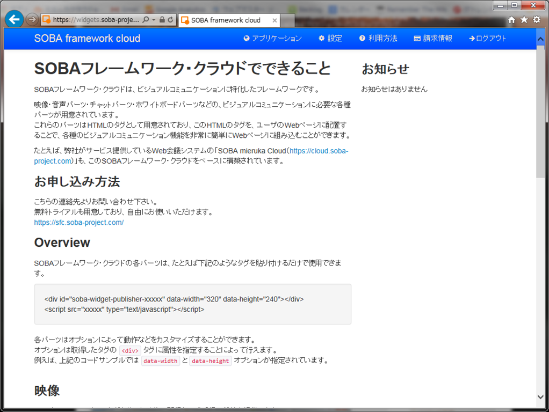Open Favorites with the star icon

coord(524,20)
